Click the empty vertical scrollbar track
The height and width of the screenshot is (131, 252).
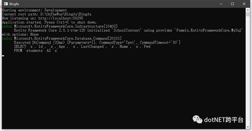point(248,70)
